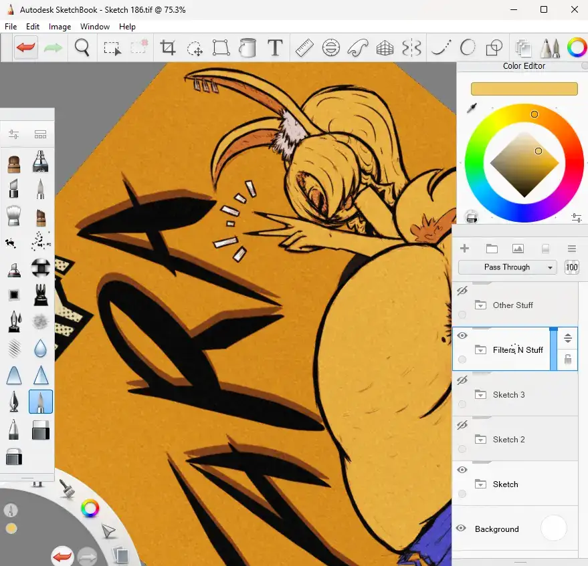Clear the layer button in Layer Editor
The width and height of the screenshot is (588, 566).
[x=545, y=249]
